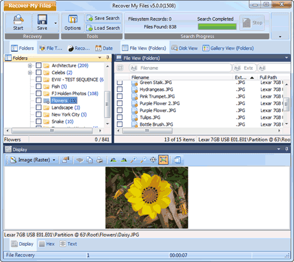This screenshot has height=262, width=294.
Task: Click the Daisy flower preview image
Action: pyautogui.click(x=147, y=198)
